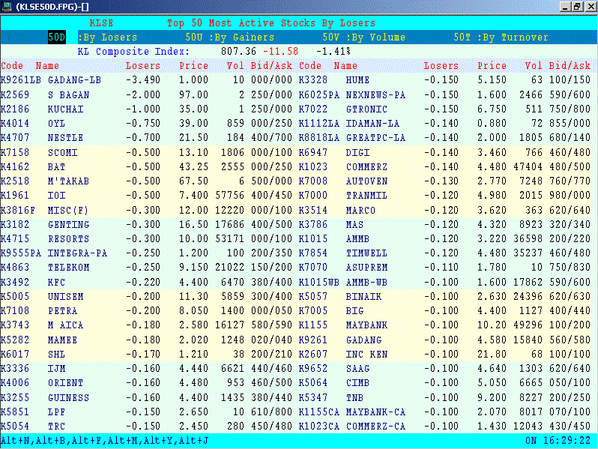Select the COMMERZ stock name

(x=367, y=166)
